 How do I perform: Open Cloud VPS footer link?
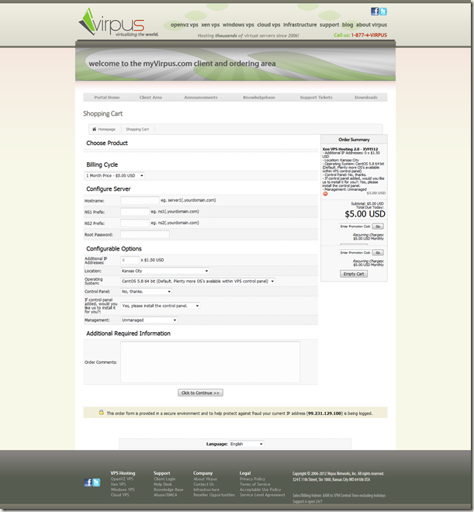pos(119,495)
